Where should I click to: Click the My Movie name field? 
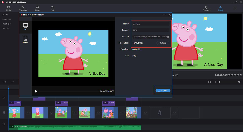coord(151,24)
